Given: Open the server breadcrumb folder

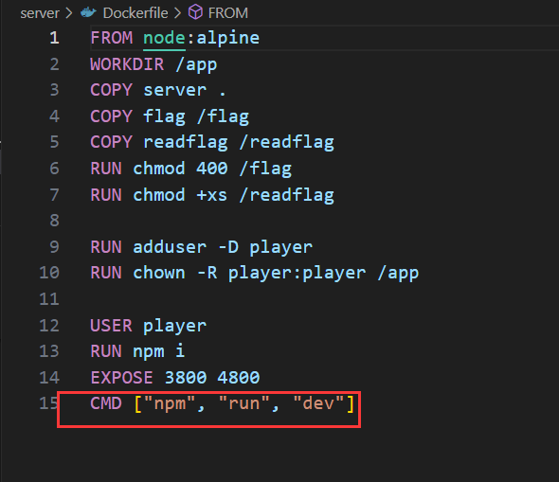Looking at the screenshot, I should point(40,13).
